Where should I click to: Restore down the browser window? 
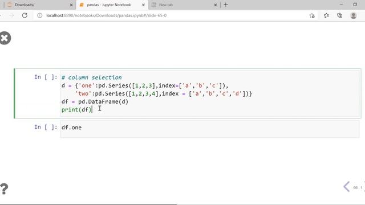[355, 5]
